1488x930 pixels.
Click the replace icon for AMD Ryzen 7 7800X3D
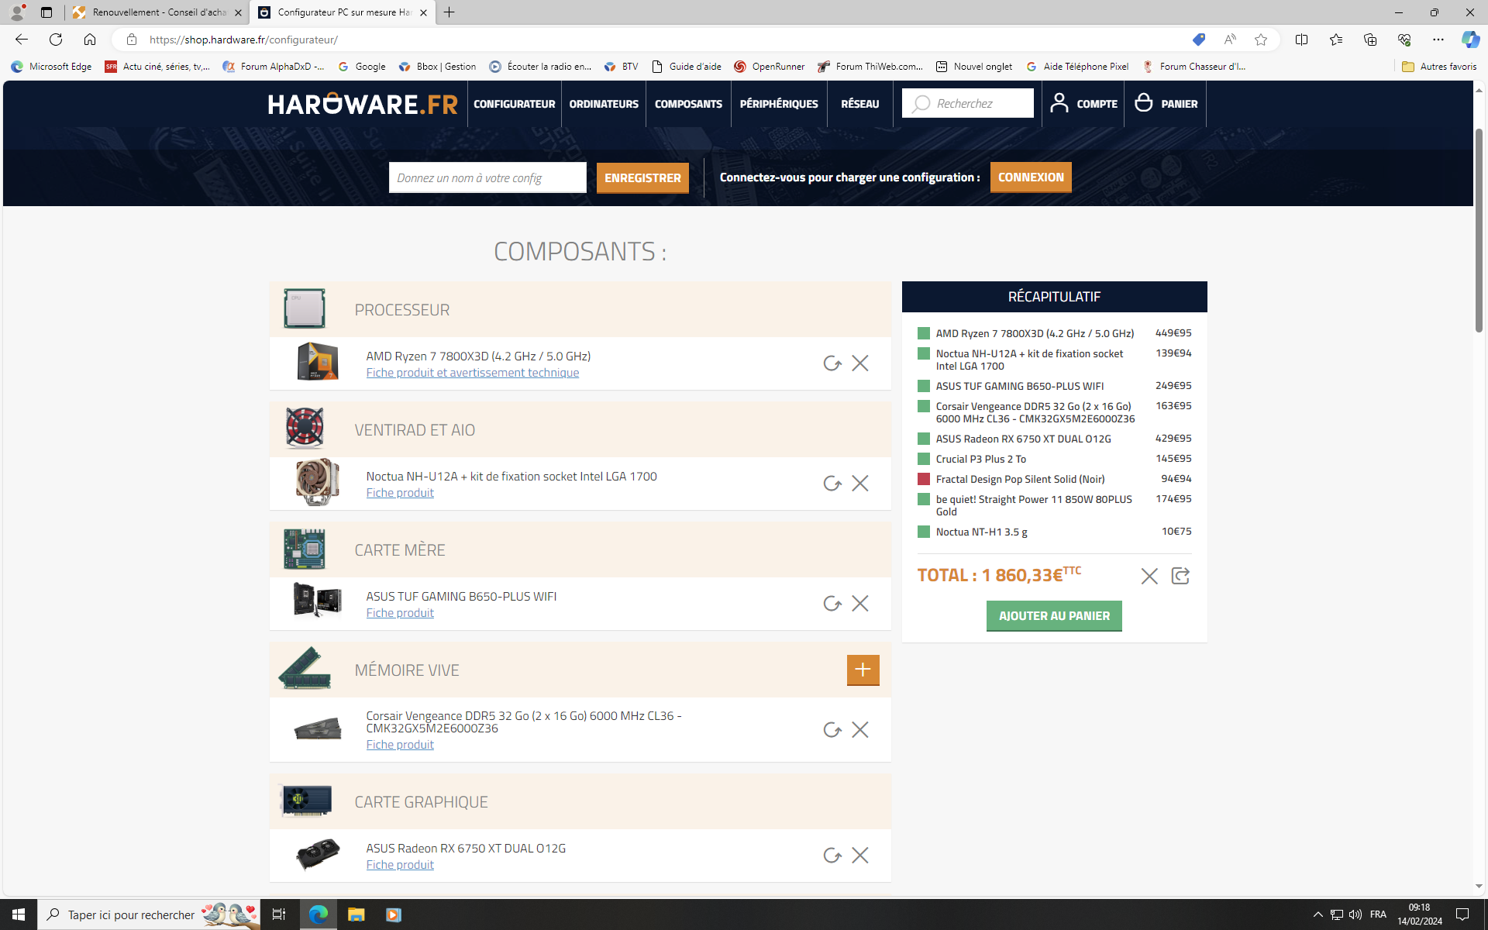click(x=832, y=363)
